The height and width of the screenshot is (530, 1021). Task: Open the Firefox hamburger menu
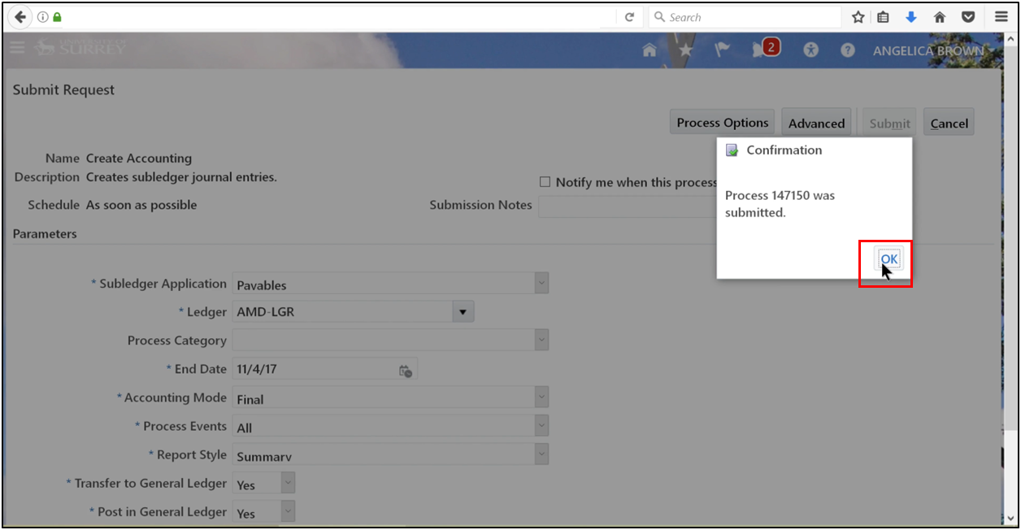1001,16
